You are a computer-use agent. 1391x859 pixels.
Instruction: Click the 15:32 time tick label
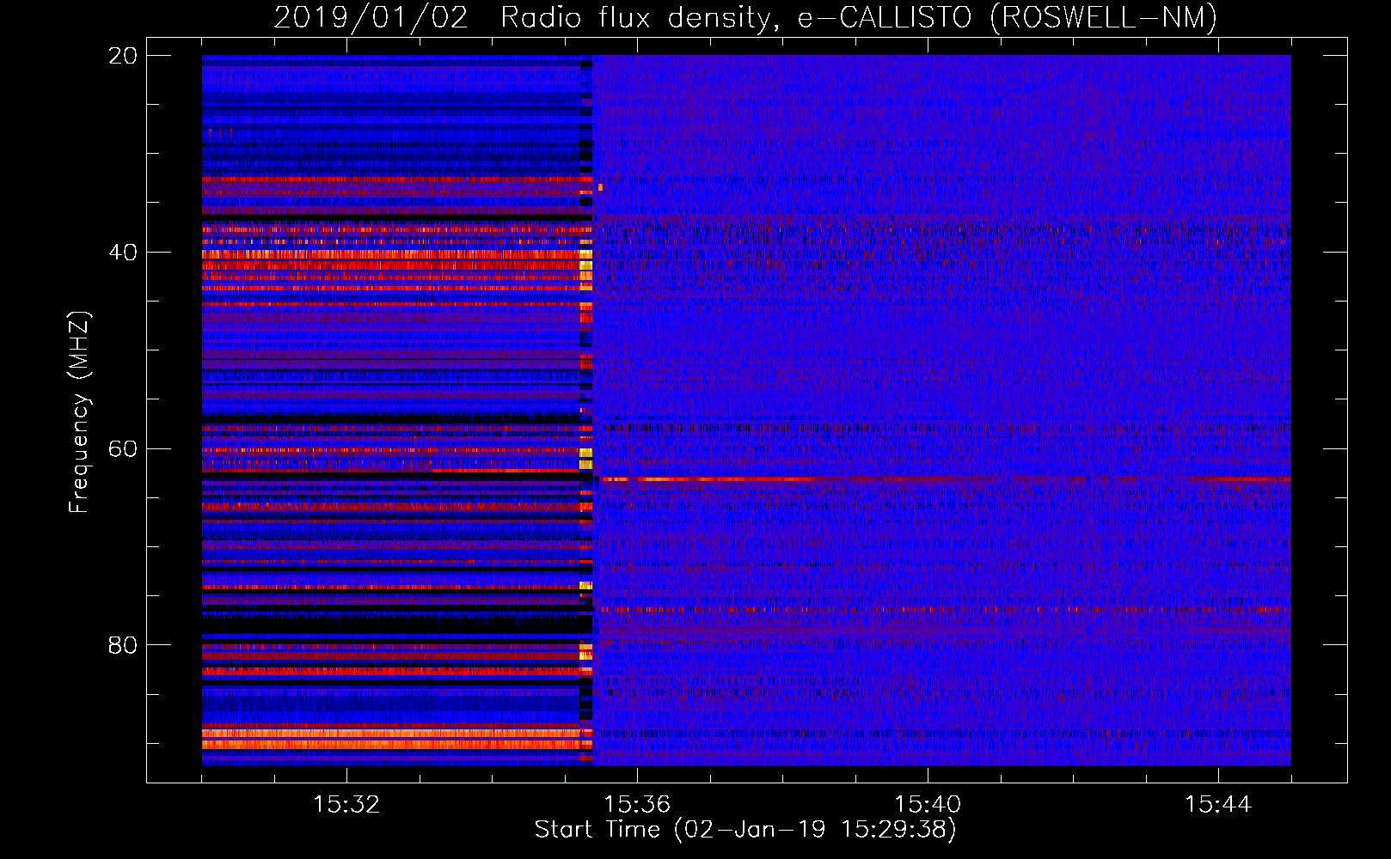346,805
